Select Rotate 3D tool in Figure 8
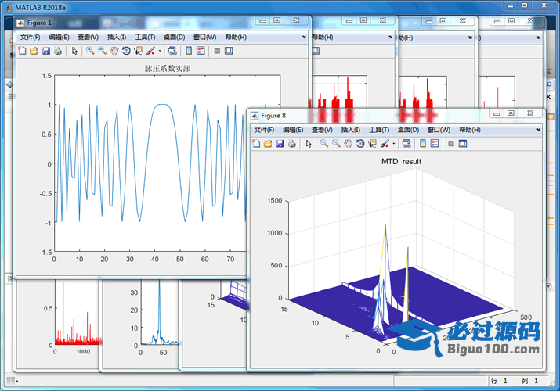Image resolution: width=560 pixels, height=391 pixels. tap(360, 144)
